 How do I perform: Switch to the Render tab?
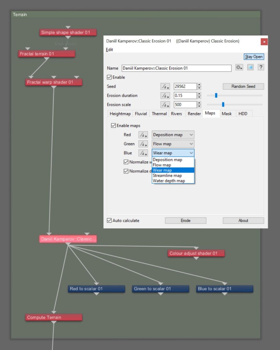194,114
